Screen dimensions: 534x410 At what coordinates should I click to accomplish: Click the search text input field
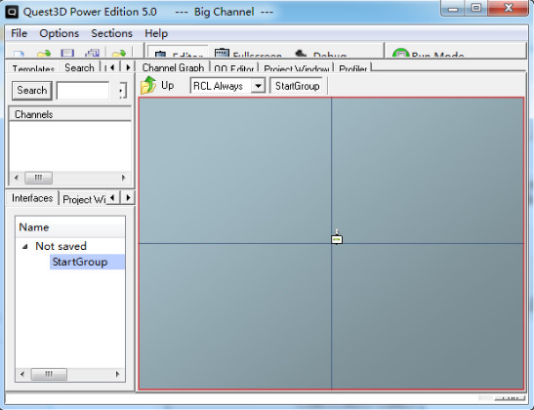[x=83, y=91]
